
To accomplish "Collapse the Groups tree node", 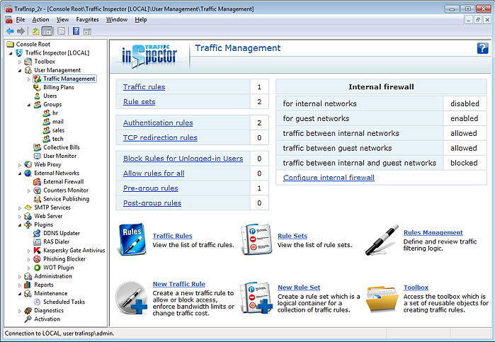I will click(29, 105).
